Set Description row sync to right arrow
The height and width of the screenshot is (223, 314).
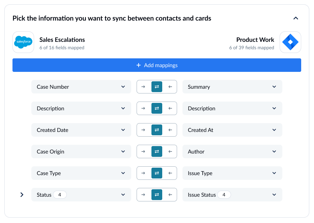point(143,108)
